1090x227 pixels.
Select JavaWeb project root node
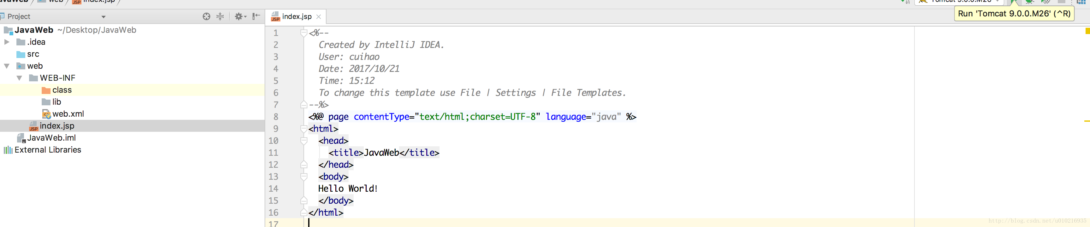pos(34,30)
